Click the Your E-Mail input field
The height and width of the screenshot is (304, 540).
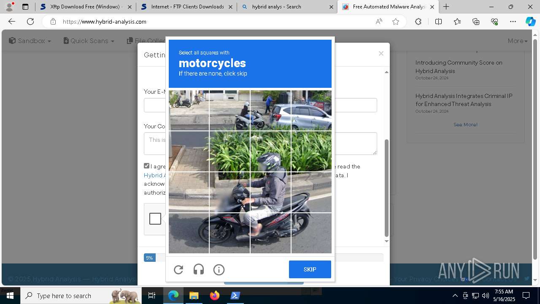pyautogui.click(x=260, y=105)
